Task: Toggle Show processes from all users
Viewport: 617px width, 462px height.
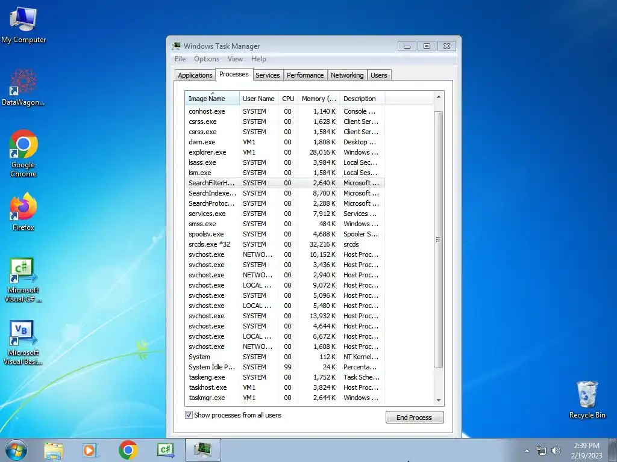Action: point(189,415)
